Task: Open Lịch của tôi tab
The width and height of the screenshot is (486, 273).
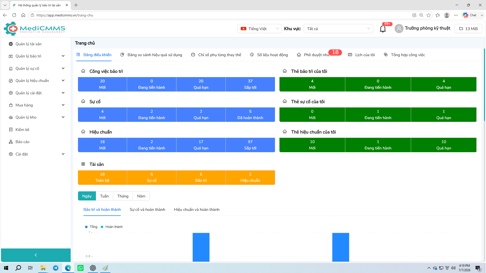Action: pyautogui.click(x=361, y=55)
